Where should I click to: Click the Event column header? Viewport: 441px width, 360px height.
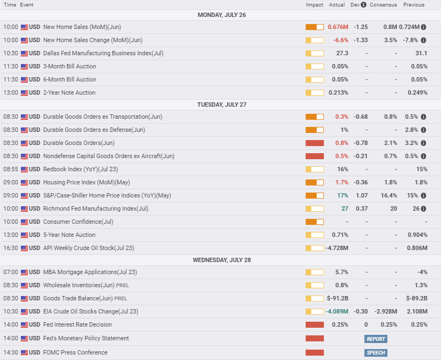pyautogui.click(x=27, y=5)
